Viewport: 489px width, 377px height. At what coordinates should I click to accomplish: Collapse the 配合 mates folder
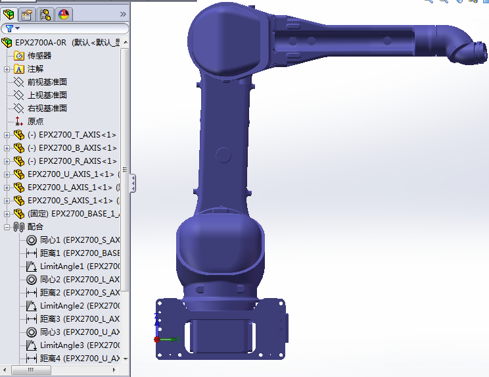[x=7, y=227]
